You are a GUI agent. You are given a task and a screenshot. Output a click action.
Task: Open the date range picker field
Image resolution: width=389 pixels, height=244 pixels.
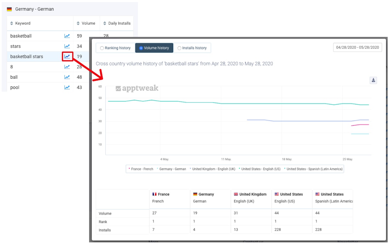tap(357, 47)
